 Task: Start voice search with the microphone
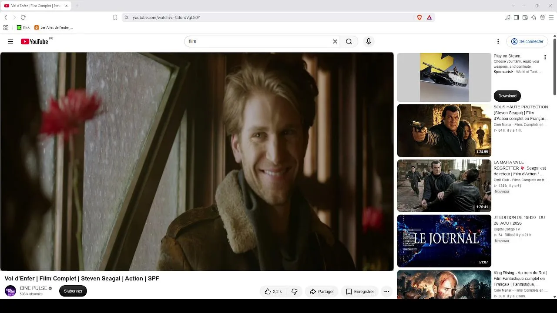[369, 41]
